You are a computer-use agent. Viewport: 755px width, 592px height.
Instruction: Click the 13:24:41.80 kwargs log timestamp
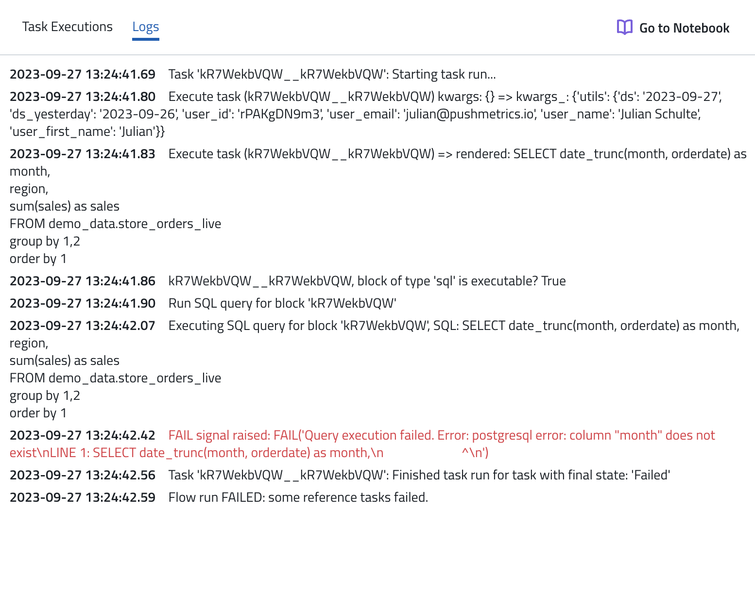(x=83, y=97)
